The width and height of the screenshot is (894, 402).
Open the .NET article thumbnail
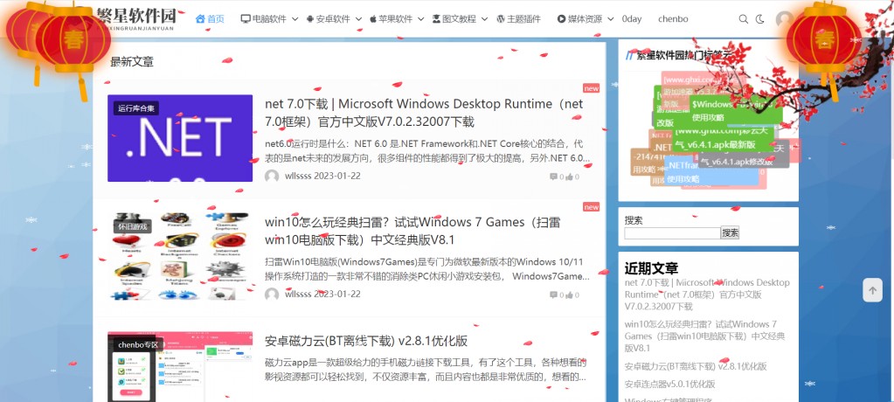180,138
